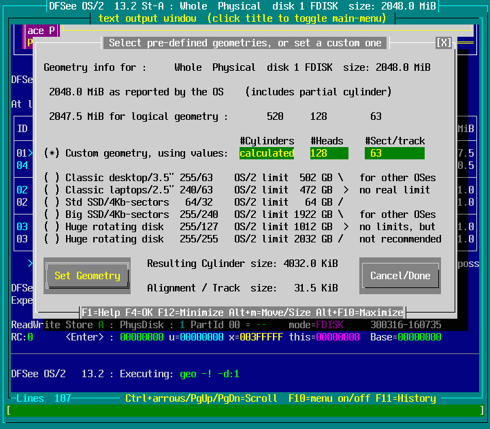Select Std SSD/4Kb-sectors 64/32 option
The image size is (490, 429).
[52, 202]
